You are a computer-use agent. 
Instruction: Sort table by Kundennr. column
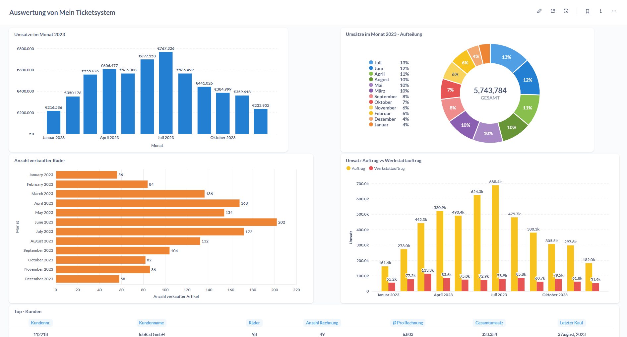(40, 323)
